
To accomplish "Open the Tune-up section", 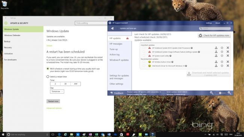I will coord(114,49).
